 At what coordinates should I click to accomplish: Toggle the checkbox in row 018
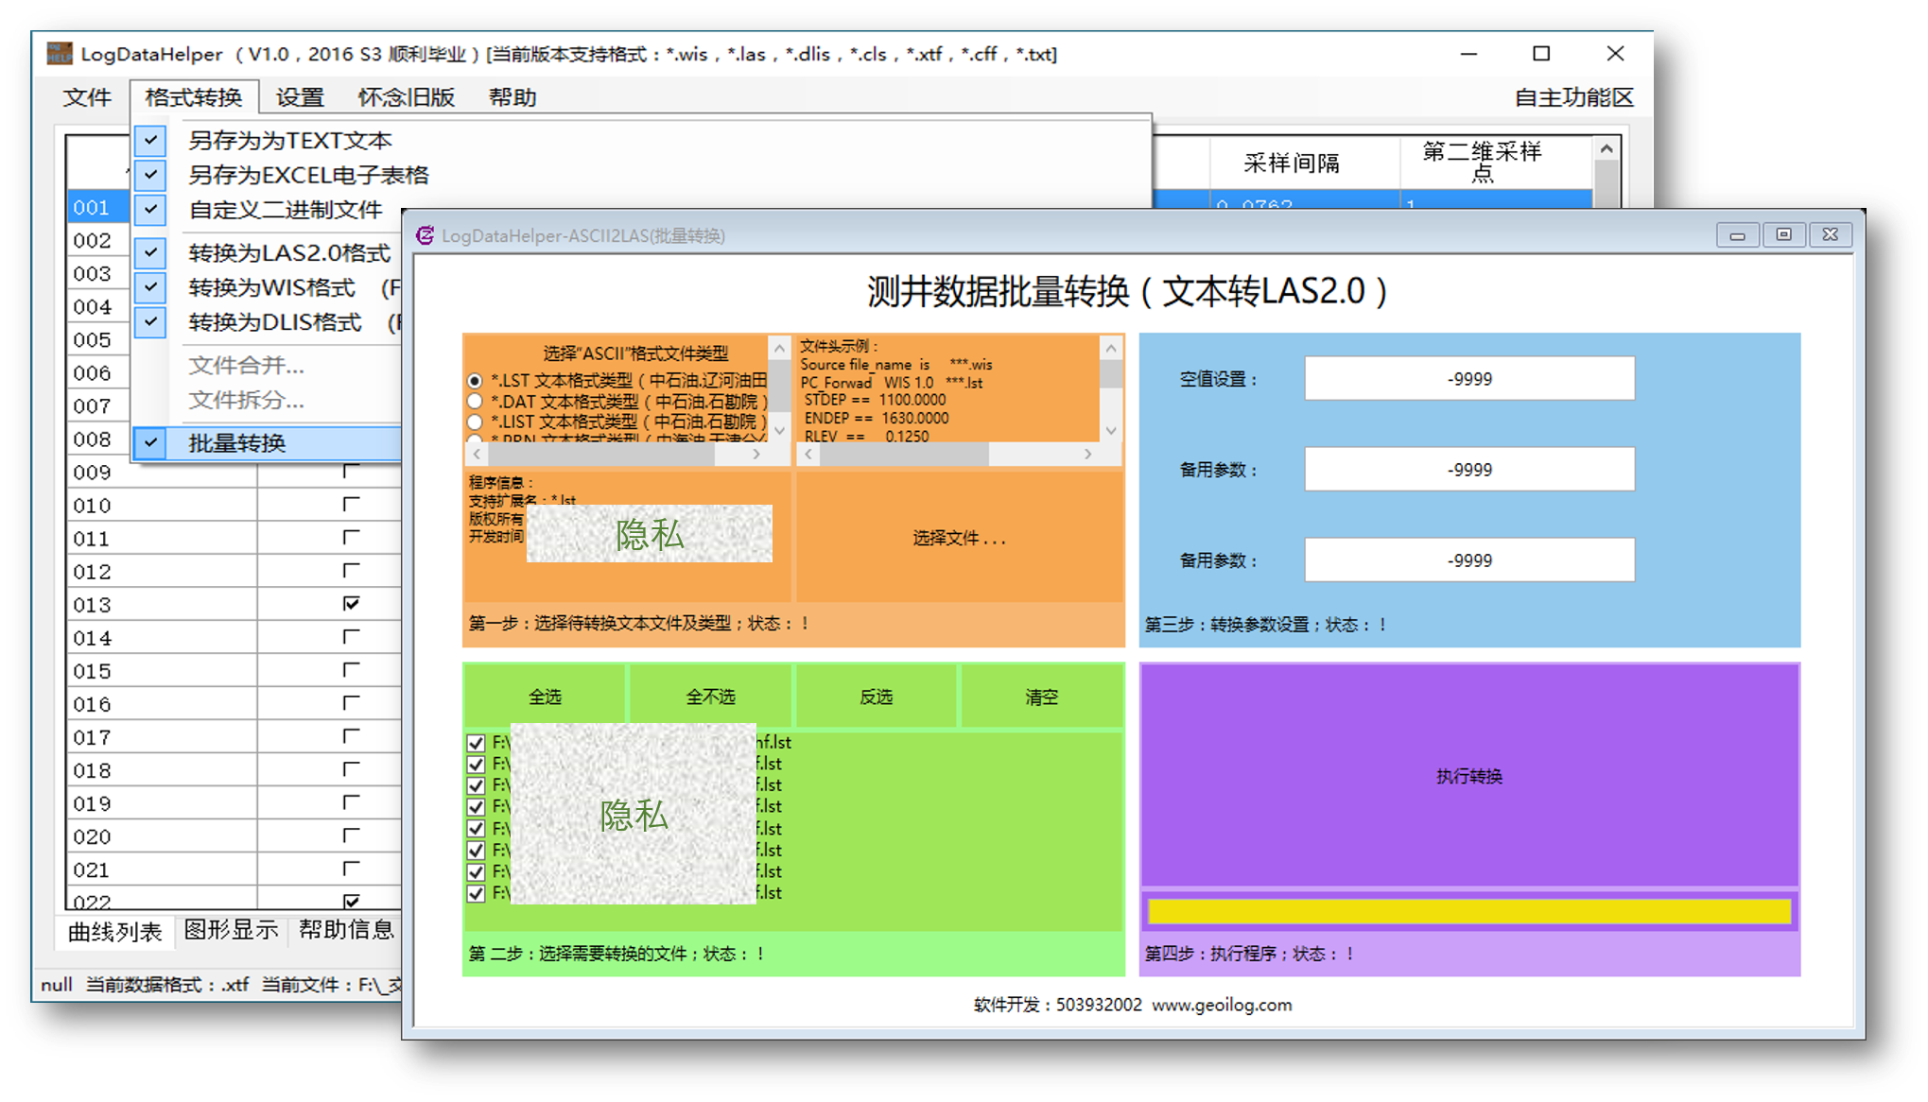(351, 768)
